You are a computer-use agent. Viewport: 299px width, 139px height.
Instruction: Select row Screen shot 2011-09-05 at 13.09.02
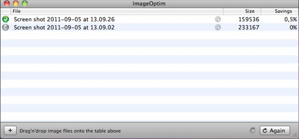pos(64,28)
